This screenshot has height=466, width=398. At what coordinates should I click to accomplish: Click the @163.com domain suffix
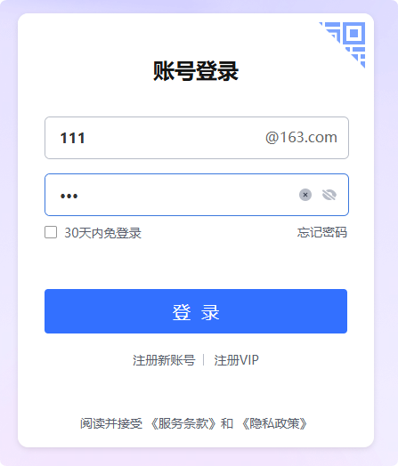click(x=301, y=138)
